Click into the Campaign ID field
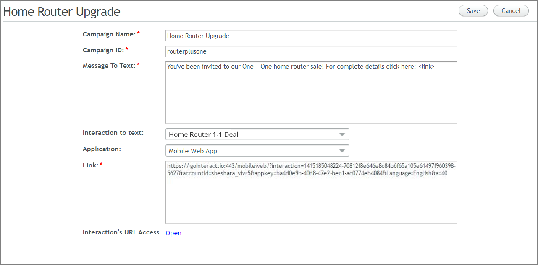 pos(311,51)
